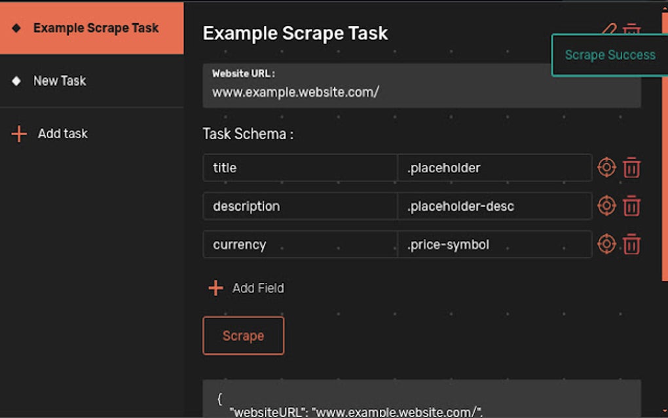The height and width of the screenshot is (418, 668).
Task: Activate element selector for the currency field
Action: coord(606,244)
